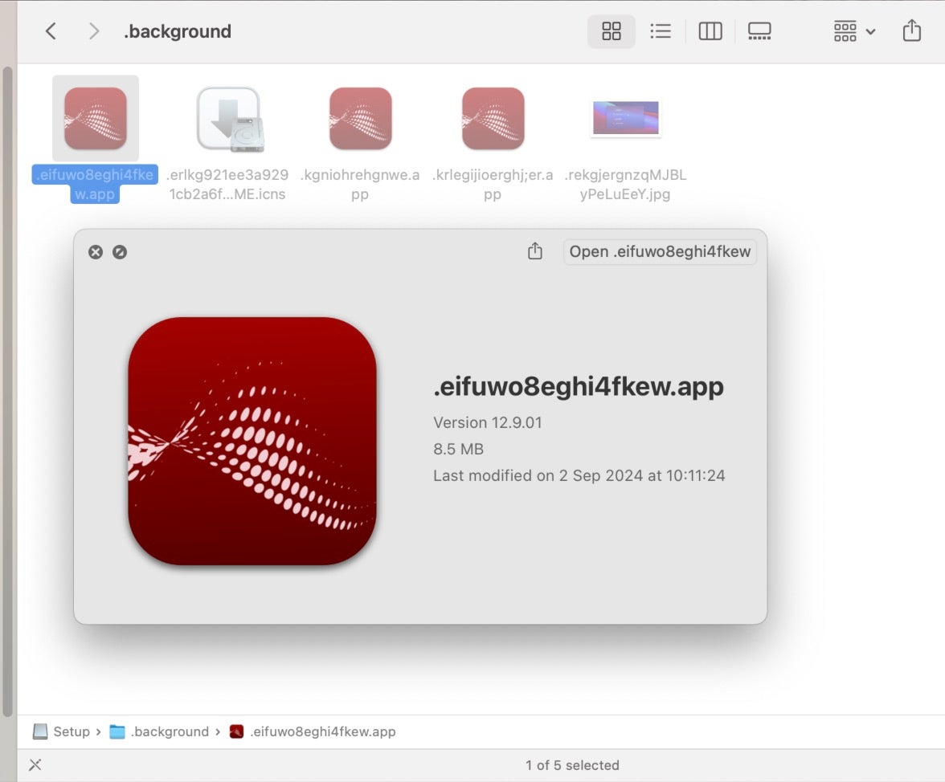945x782 pixels.
Task: Switch to icon grid view
Action: (x=612, y=31)
